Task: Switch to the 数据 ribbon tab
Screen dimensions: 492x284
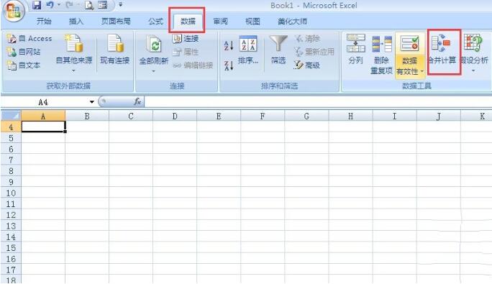Action: coord(188,21)
